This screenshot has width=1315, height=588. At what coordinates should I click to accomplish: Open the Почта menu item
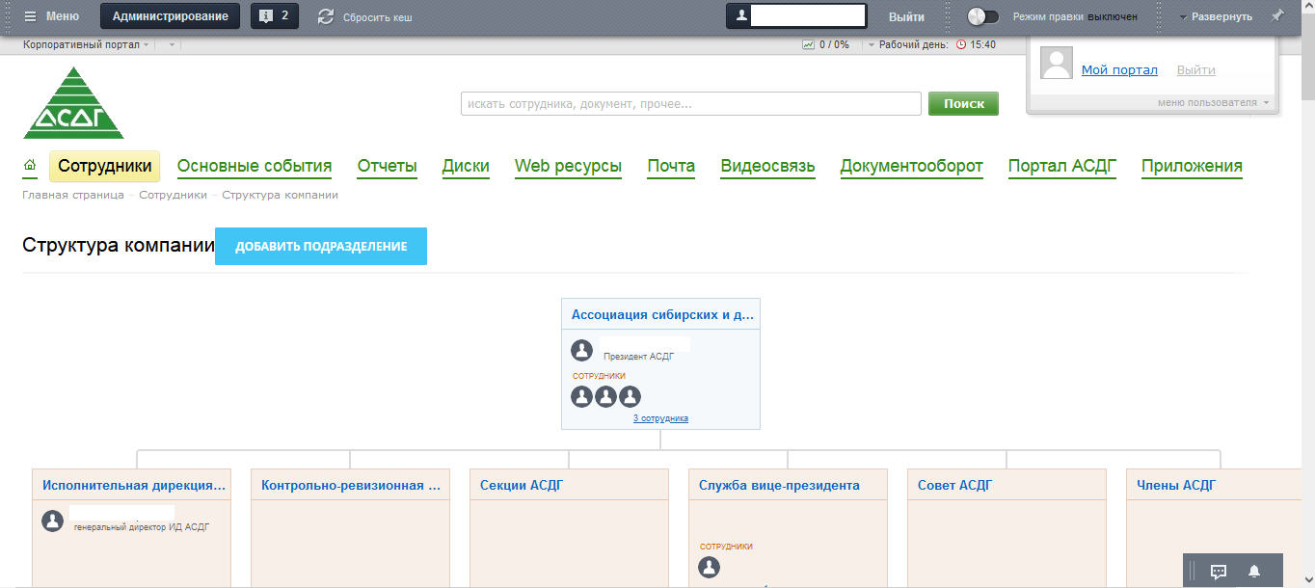click(671, 166)
